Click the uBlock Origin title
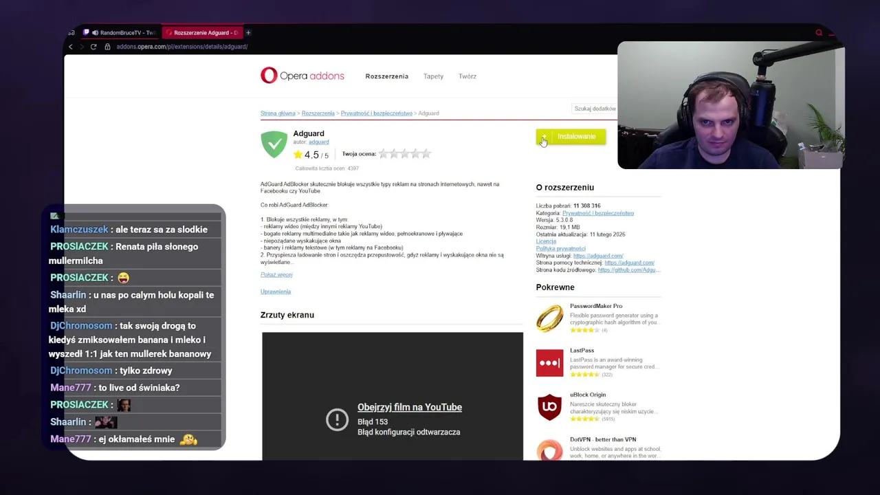Screen dimensions: 880x495 [588, 395]
